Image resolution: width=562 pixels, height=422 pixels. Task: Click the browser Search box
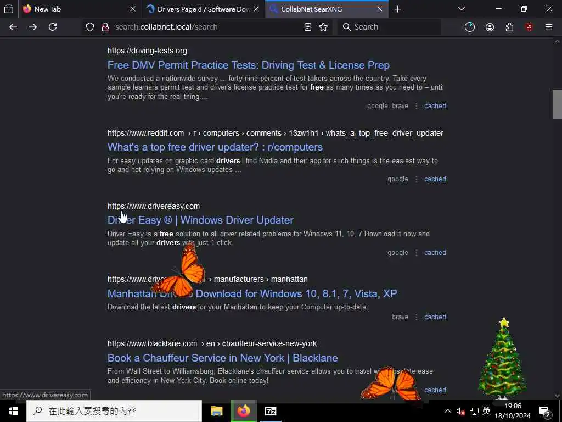[x=389, y=27]
